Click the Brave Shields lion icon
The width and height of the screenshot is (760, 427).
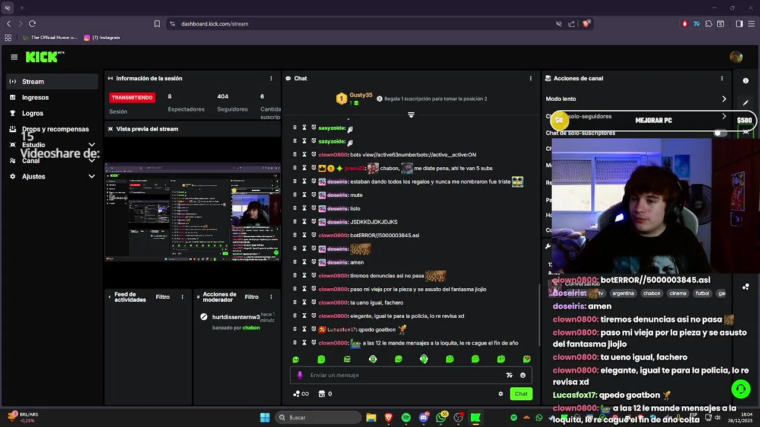click(x=586, y=24)
